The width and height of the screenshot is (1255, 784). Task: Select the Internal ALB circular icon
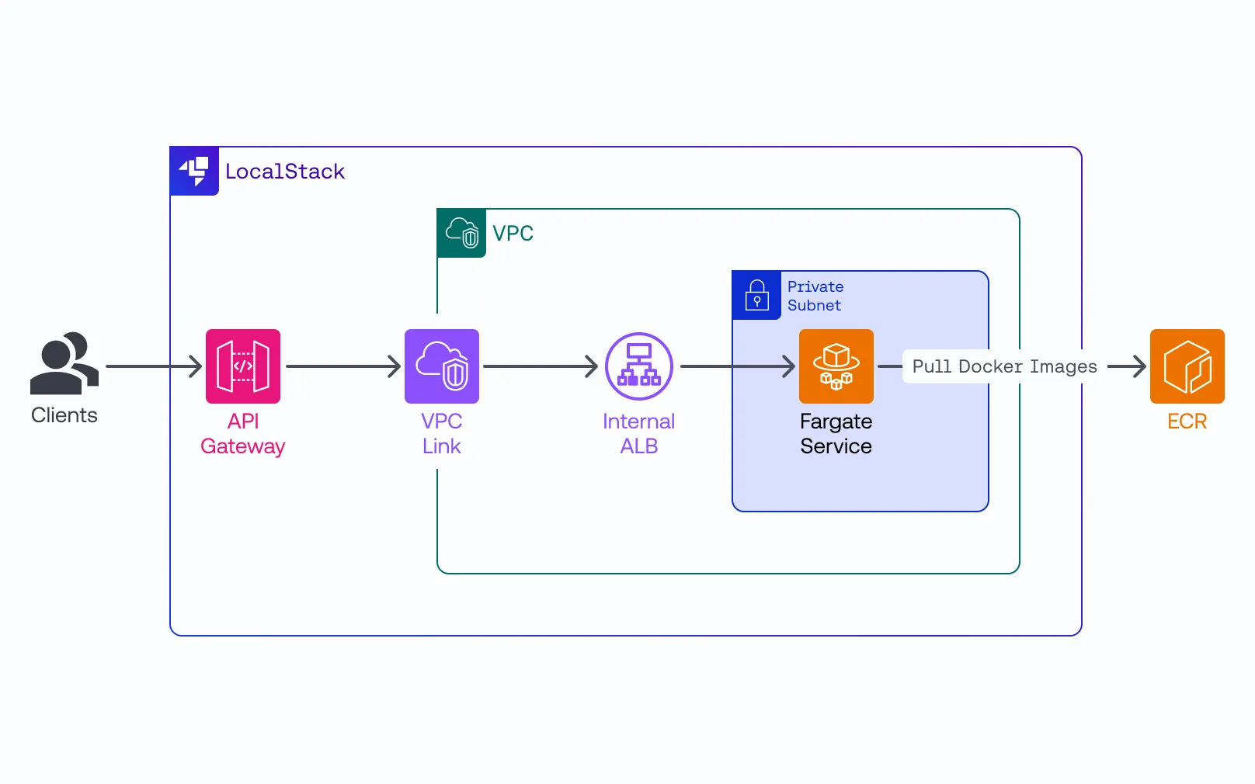[x=638, y=366]
